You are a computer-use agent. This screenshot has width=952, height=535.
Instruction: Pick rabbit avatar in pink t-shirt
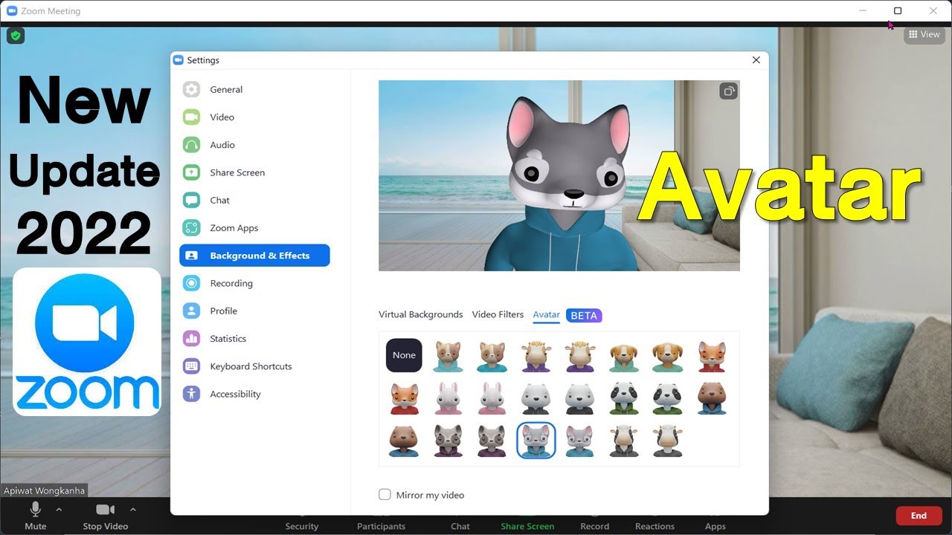492,398
